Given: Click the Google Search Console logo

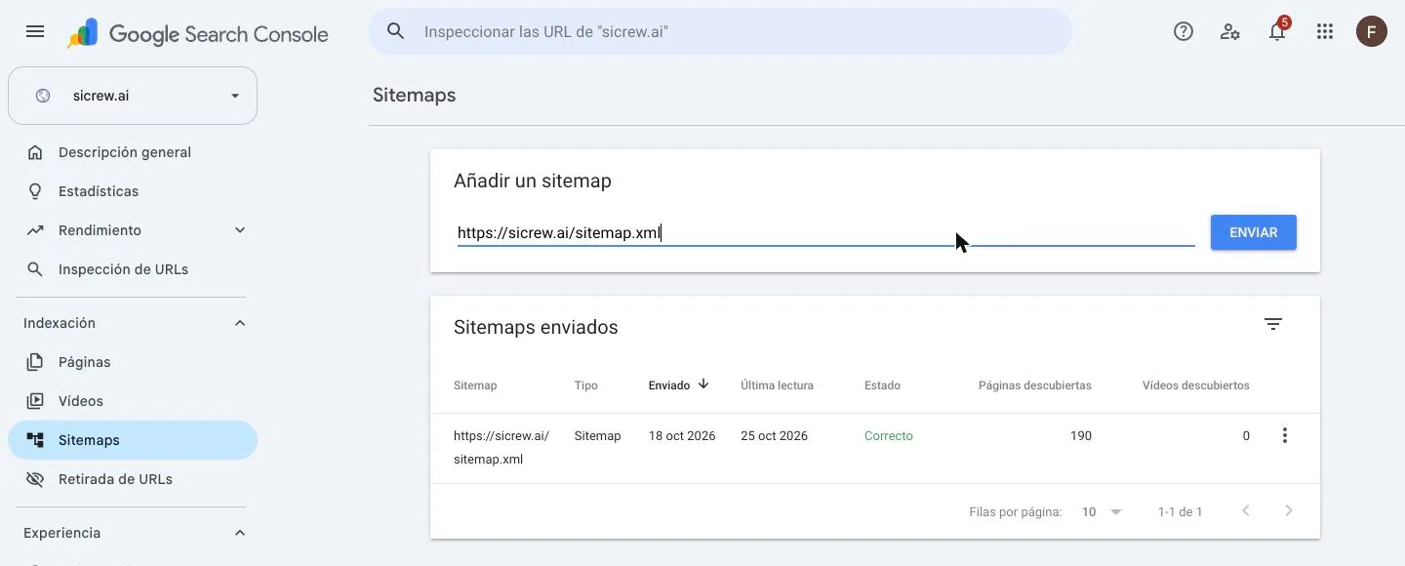Looking at the screenshot, I should click(198, 33).
